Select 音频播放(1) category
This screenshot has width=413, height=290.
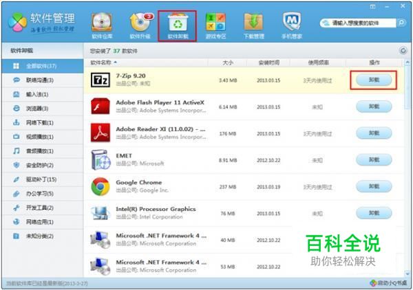click(x=43, y=151)
